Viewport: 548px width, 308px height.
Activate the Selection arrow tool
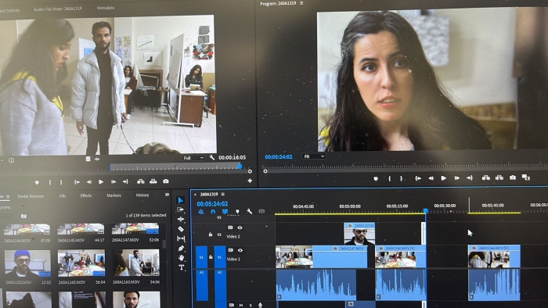click(x=180, y=200)
